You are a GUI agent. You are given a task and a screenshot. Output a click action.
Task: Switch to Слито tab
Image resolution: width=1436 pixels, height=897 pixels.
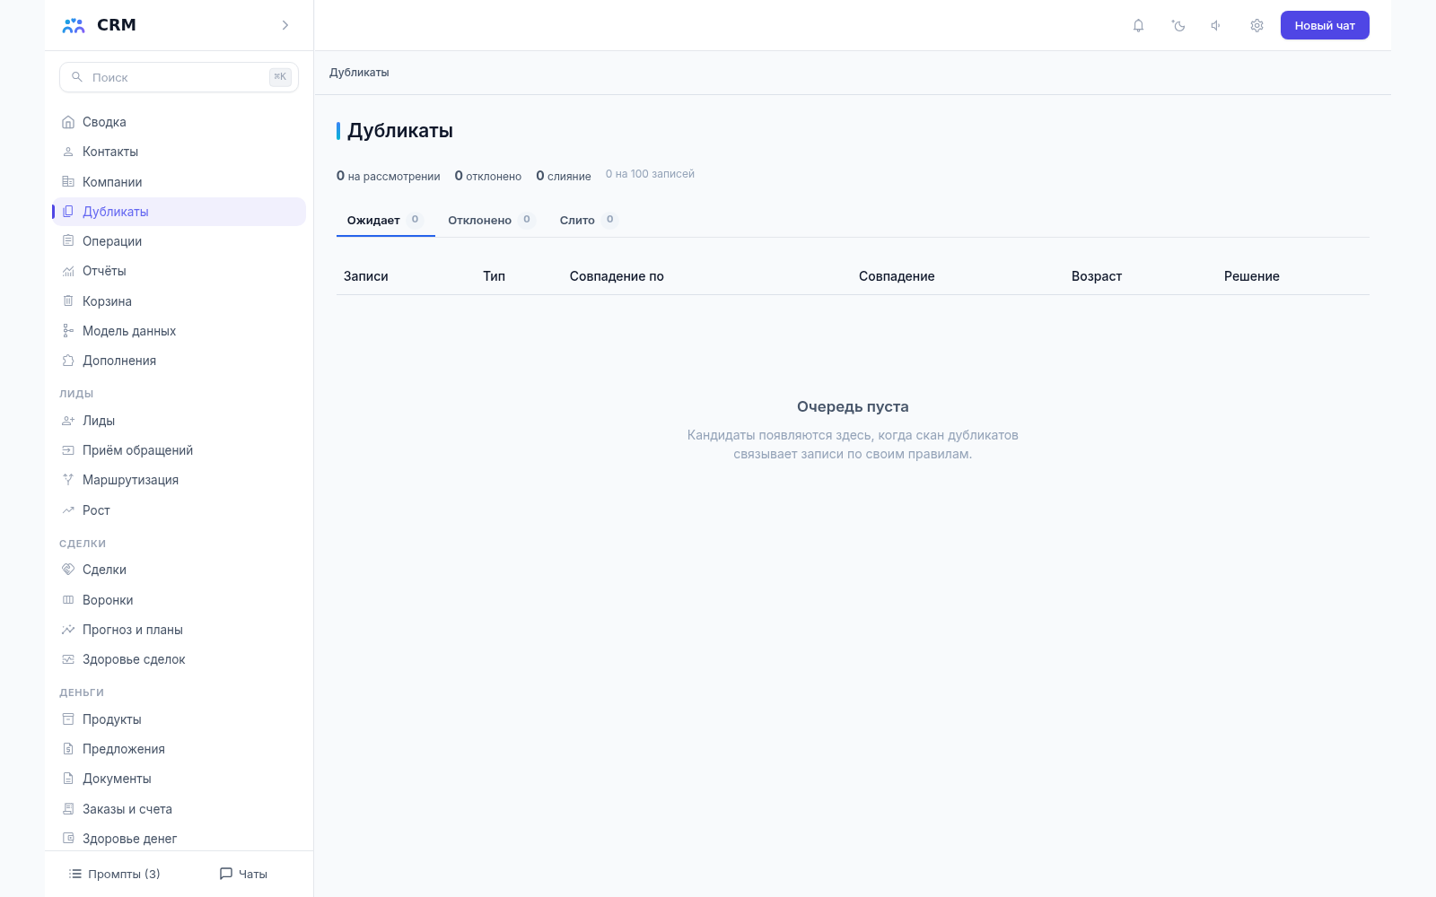coord(589,220)
